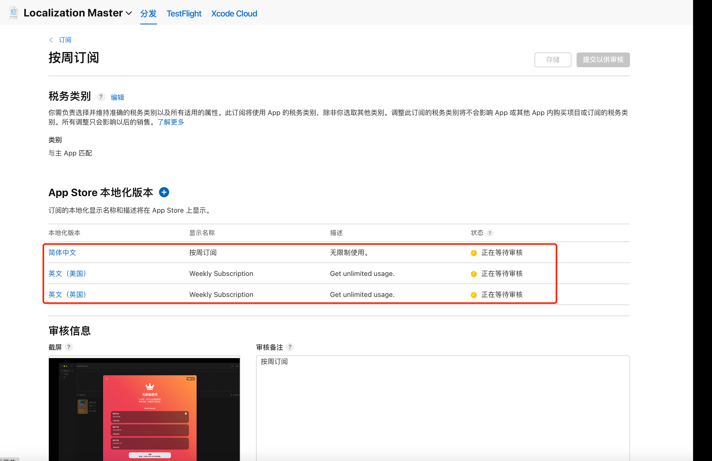The width and height of the screenshot is (712, 461).
Task: Click the help icon next to 截屏
Action: click(69, 347)
